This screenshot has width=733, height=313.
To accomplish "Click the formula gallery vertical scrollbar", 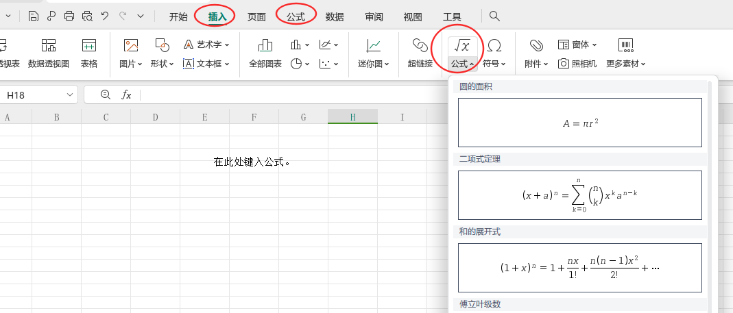I will (710, 196).
